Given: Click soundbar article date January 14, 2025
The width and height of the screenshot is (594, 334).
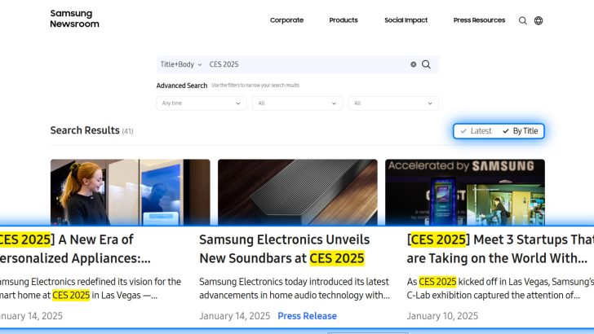Looking at the screenshot, I should click(234, 316).
